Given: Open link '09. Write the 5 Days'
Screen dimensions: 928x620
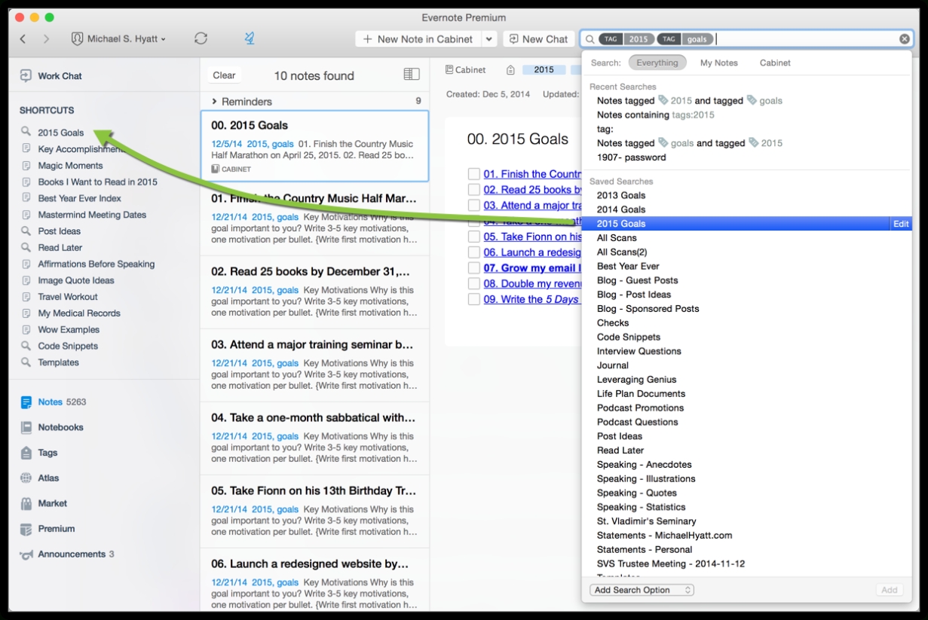Looking at the screenshot, I should 532,299.
